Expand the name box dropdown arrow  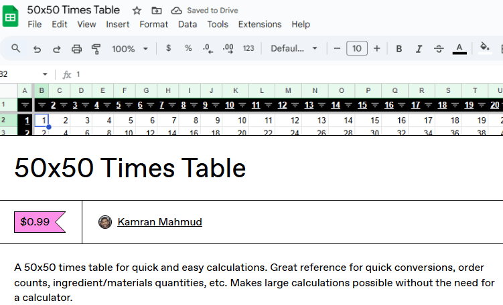click(x=45, y=74)
